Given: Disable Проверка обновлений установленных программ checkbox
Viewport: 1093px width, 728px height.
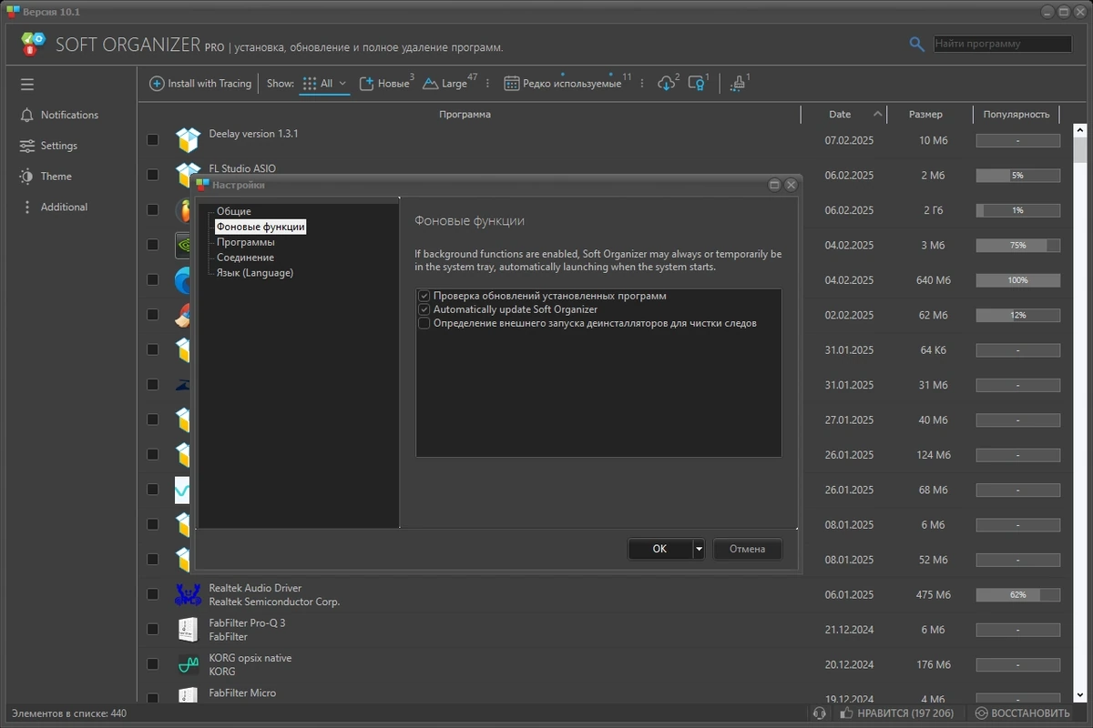Looking at the screenshot, I should pos(424,296).
